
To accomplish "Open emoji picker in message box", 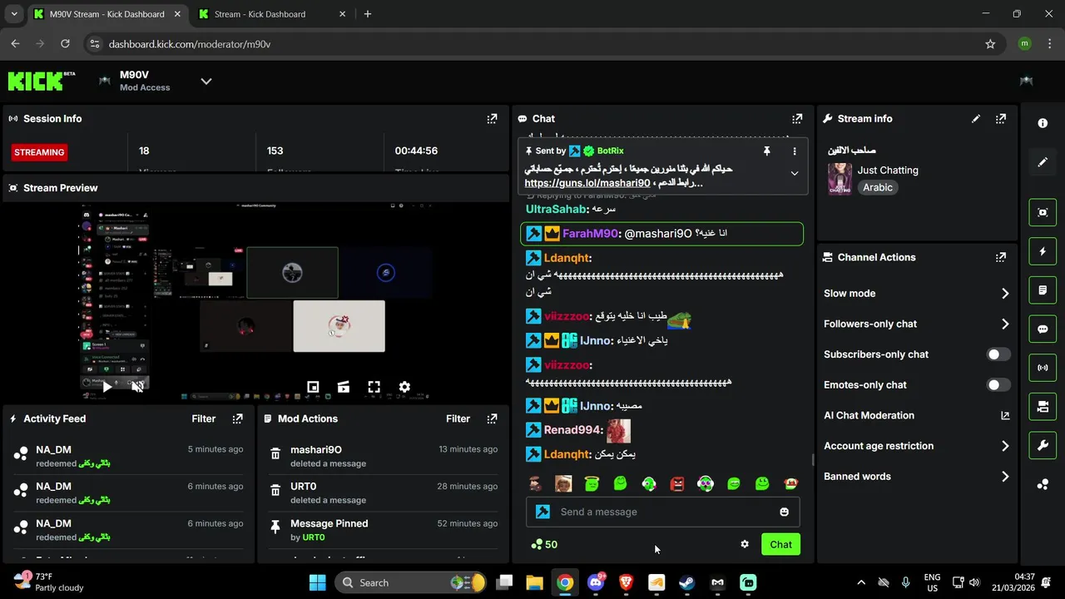I will click(x=784, y=512).
